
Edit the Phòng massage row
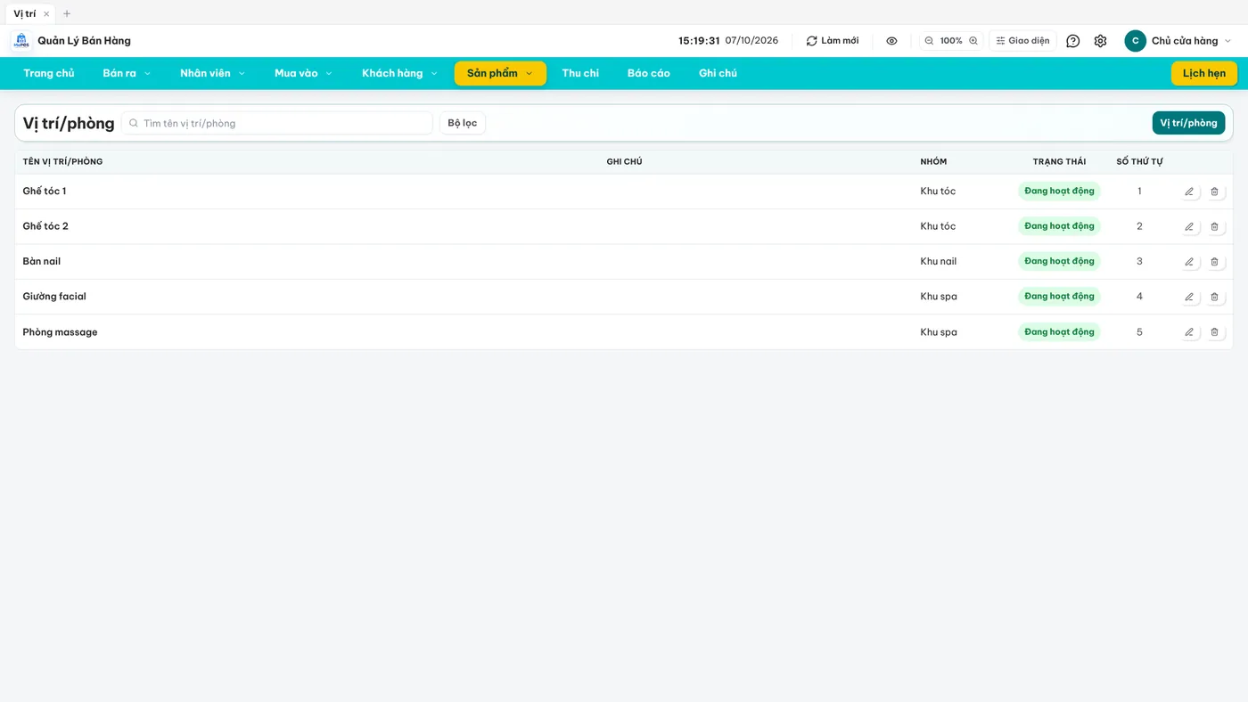(1189, 332)
